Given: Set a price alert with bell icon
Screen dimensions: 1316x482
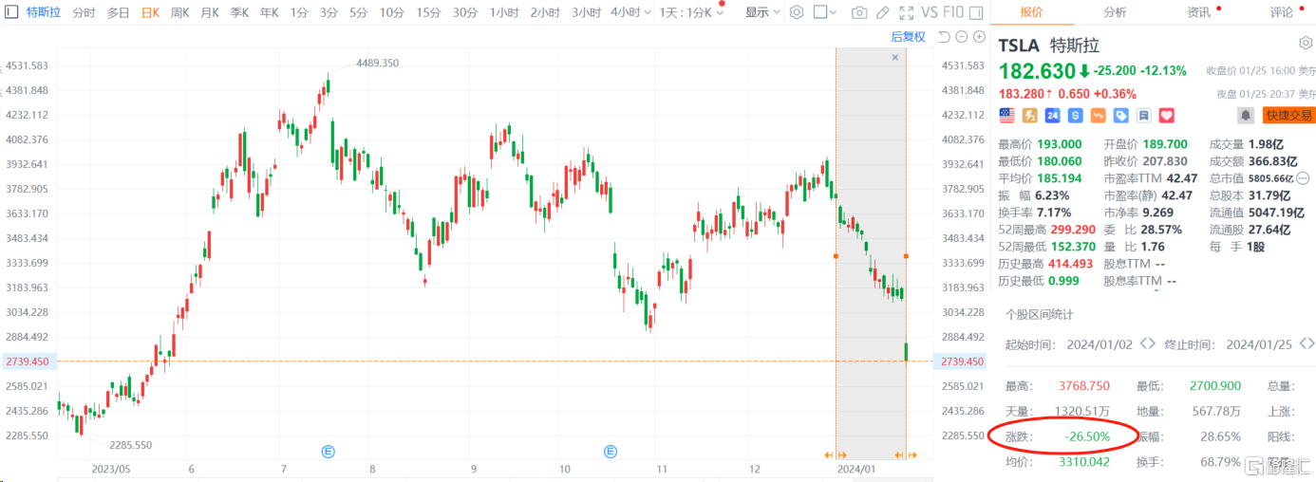Looking at the screenshot, I should (1245, 115).
